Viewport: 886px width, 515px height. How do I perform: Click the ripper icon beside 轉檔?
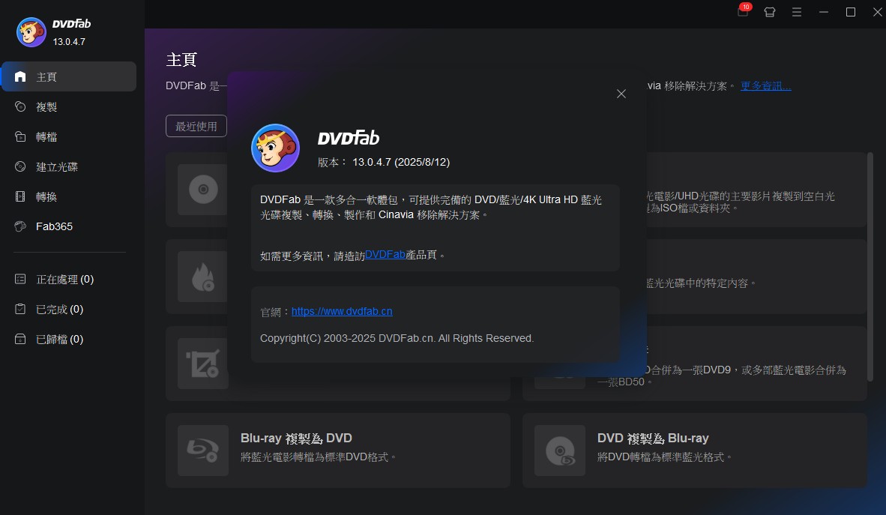coord(20,136)
